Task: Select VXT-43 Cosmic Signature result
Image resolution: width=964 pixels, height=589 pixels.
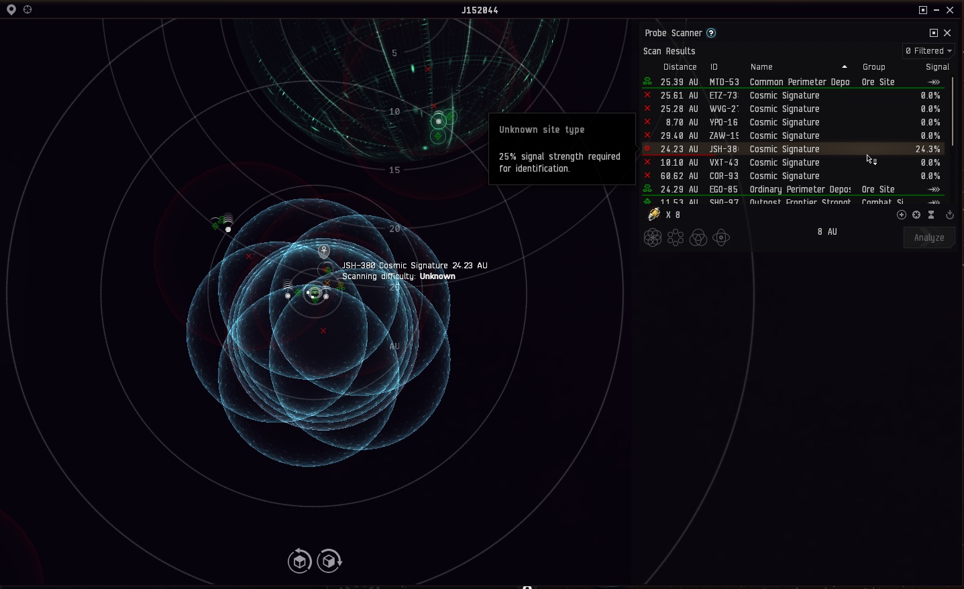Action: click(x=794, y=162)
